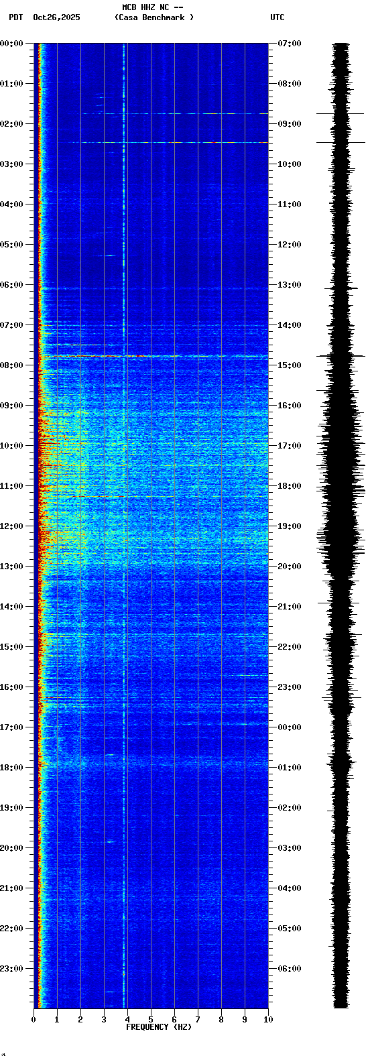The width and height of the screenshot is (370, 1062).
Task: Click the 16:00 PDT time label
Action: [11, 687]
